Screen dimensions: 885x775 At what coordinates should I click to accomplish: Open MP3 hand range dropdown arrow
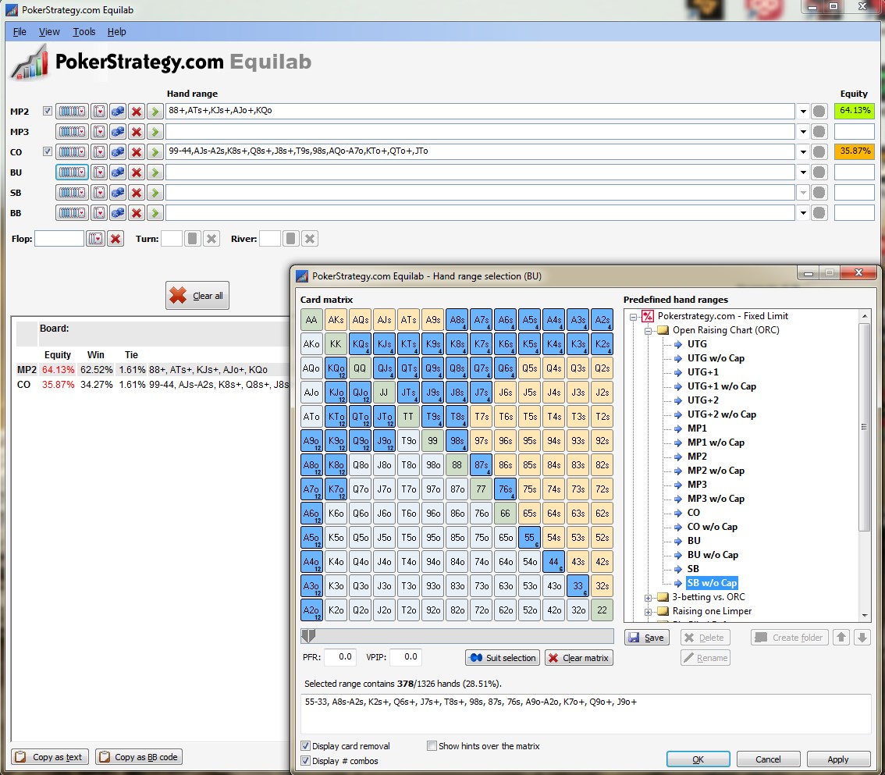tap(802, 132)
